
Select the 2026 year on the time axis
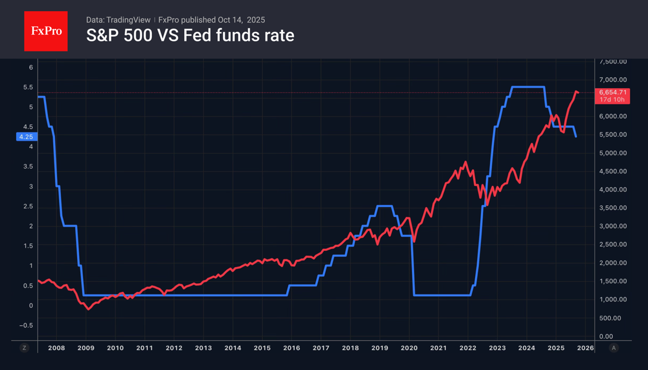tap(585, 348)
